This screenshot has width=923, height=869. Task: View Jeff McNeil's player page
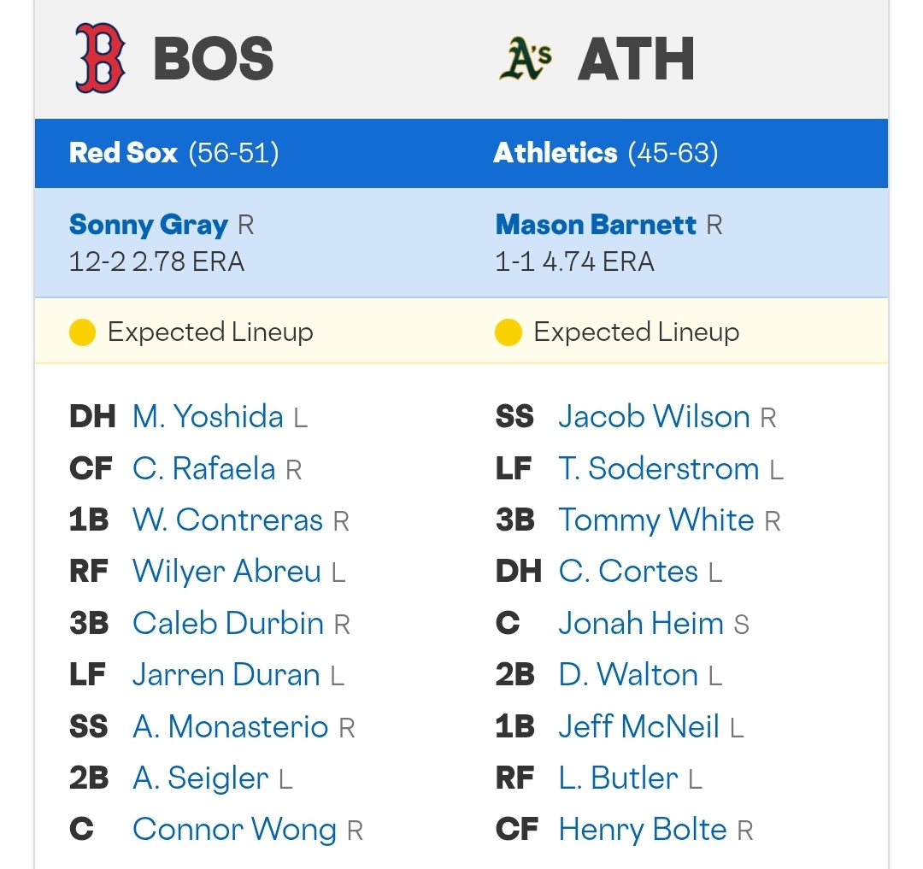click(638, 726)
